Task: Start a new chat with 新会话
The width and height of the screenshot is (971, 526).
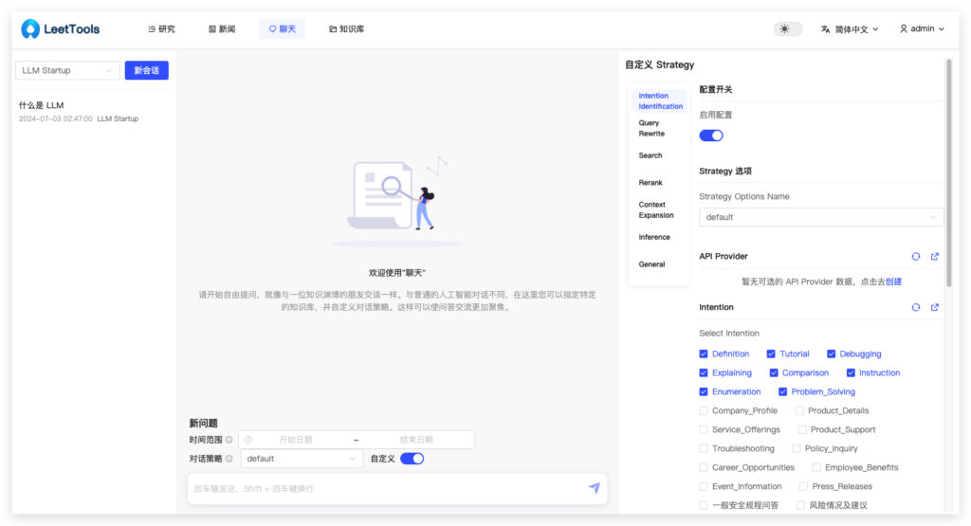Action: 146,70
